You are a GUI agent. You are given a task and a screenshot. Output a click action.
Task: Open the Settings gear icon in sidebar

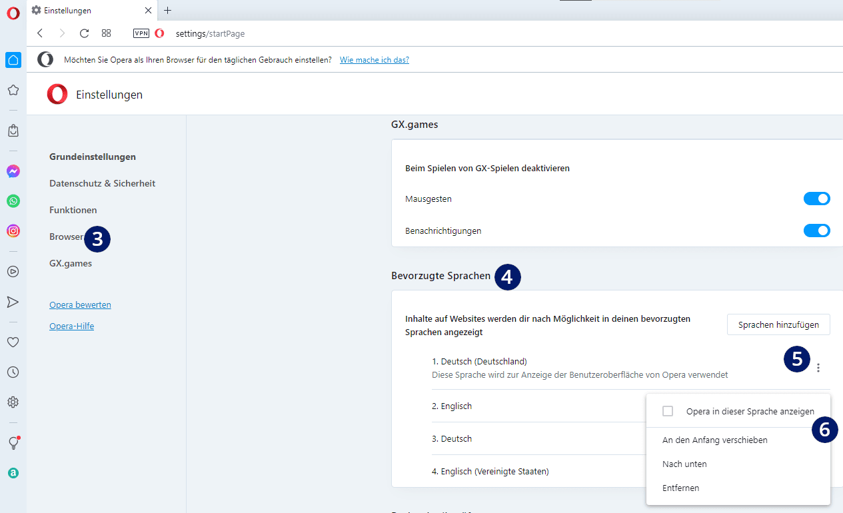(13, 402)
